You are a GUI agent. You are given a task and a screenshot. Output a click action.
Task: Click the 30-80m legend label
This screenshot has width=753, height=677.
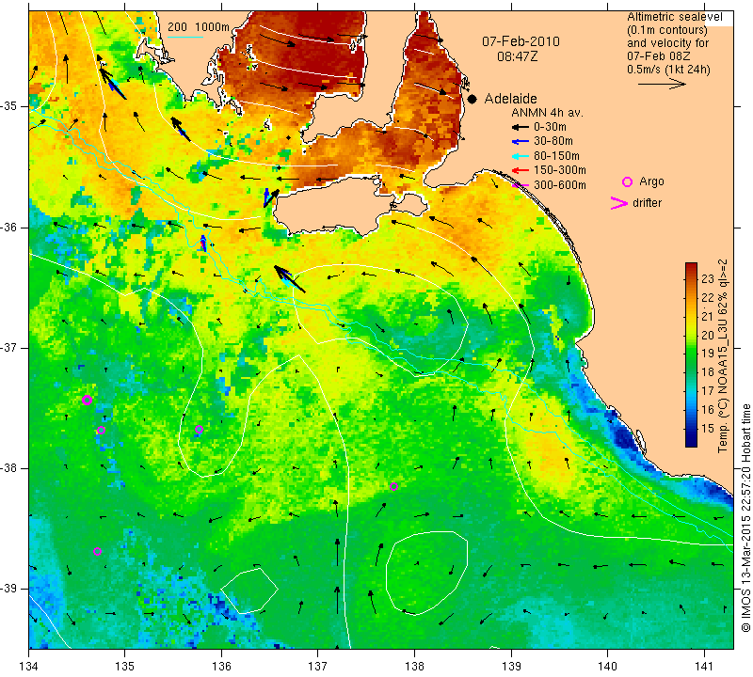point(553,141)
